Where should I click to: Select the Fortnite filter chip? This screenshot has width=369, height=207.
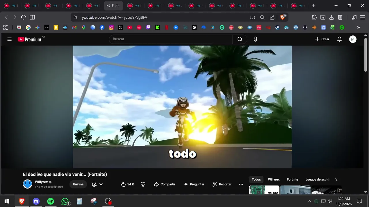[x=292, y=179]
